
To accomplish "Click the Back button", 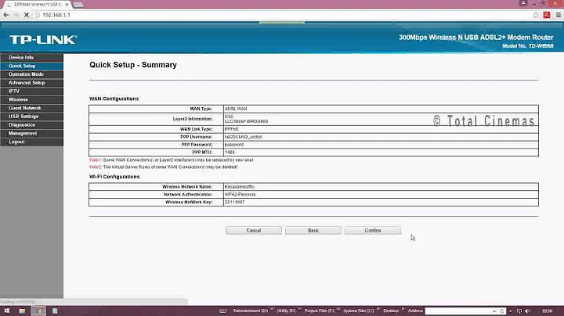I will pyautogui.click(x=313, y=231).
